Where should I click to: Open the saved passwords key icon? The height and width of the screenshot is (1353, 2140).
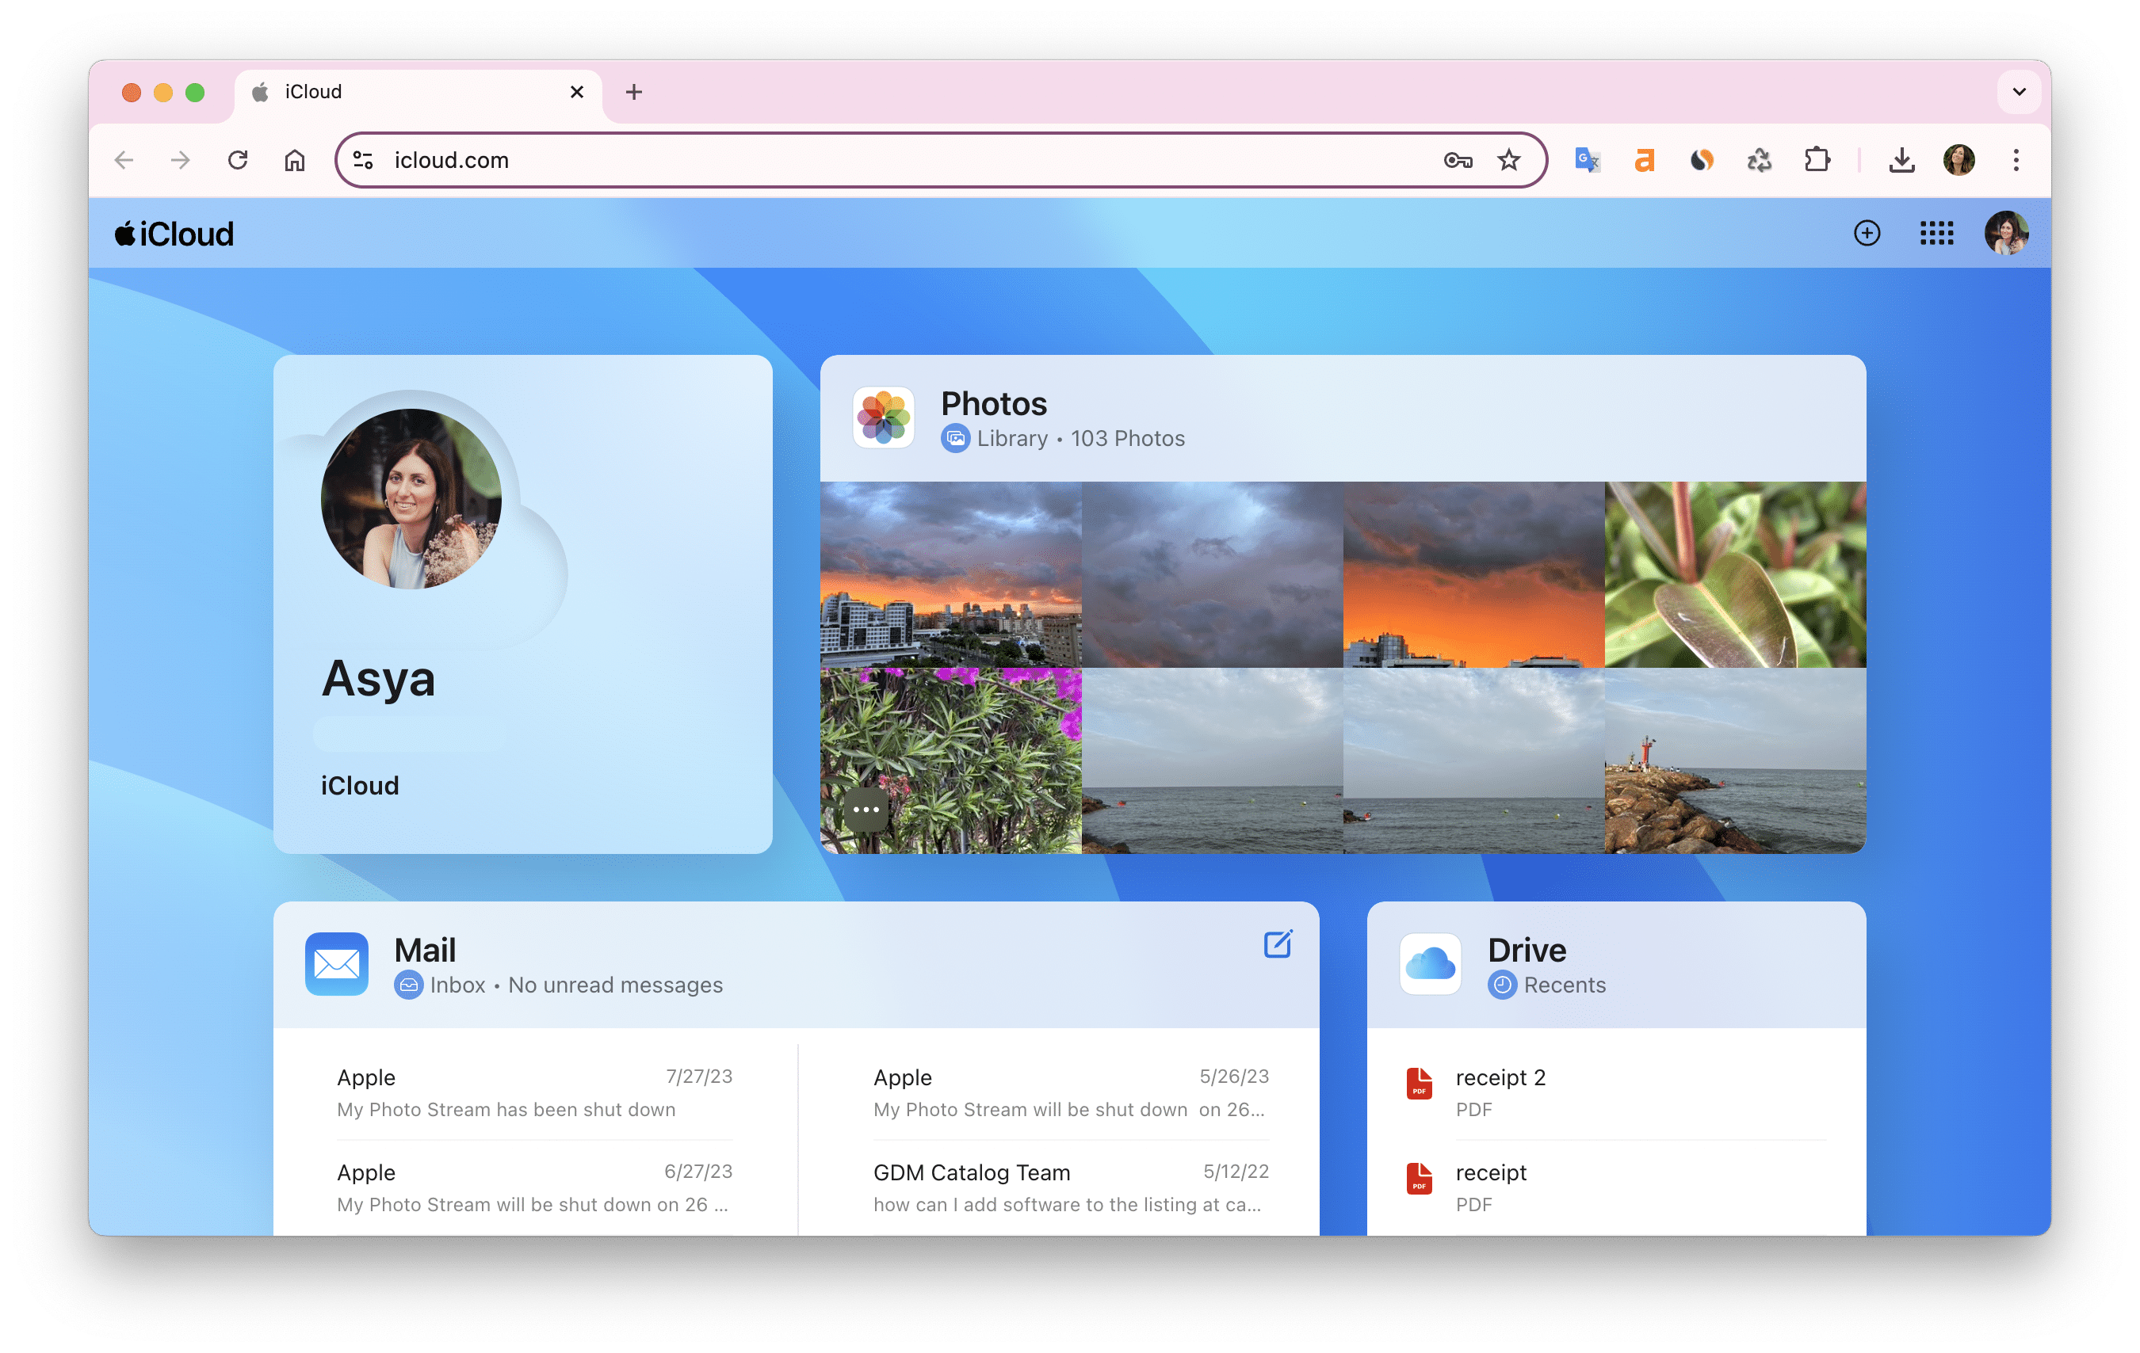[x=1458, y=160]
